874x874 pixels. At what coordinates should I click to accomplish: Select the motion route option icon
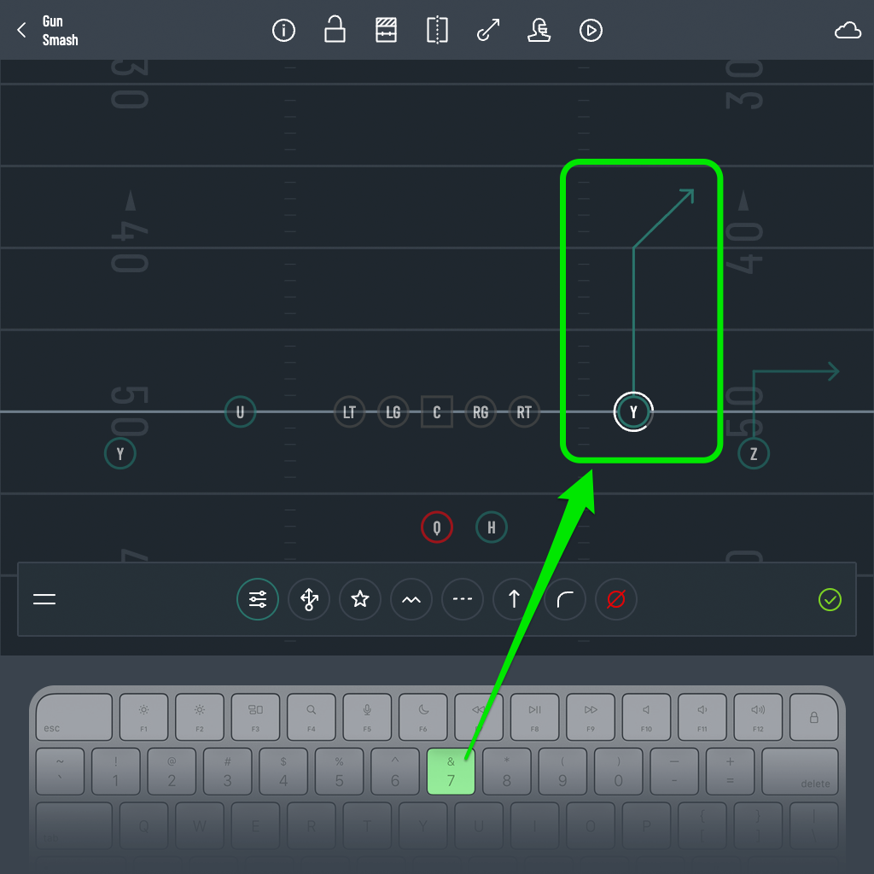coord(309,599)
